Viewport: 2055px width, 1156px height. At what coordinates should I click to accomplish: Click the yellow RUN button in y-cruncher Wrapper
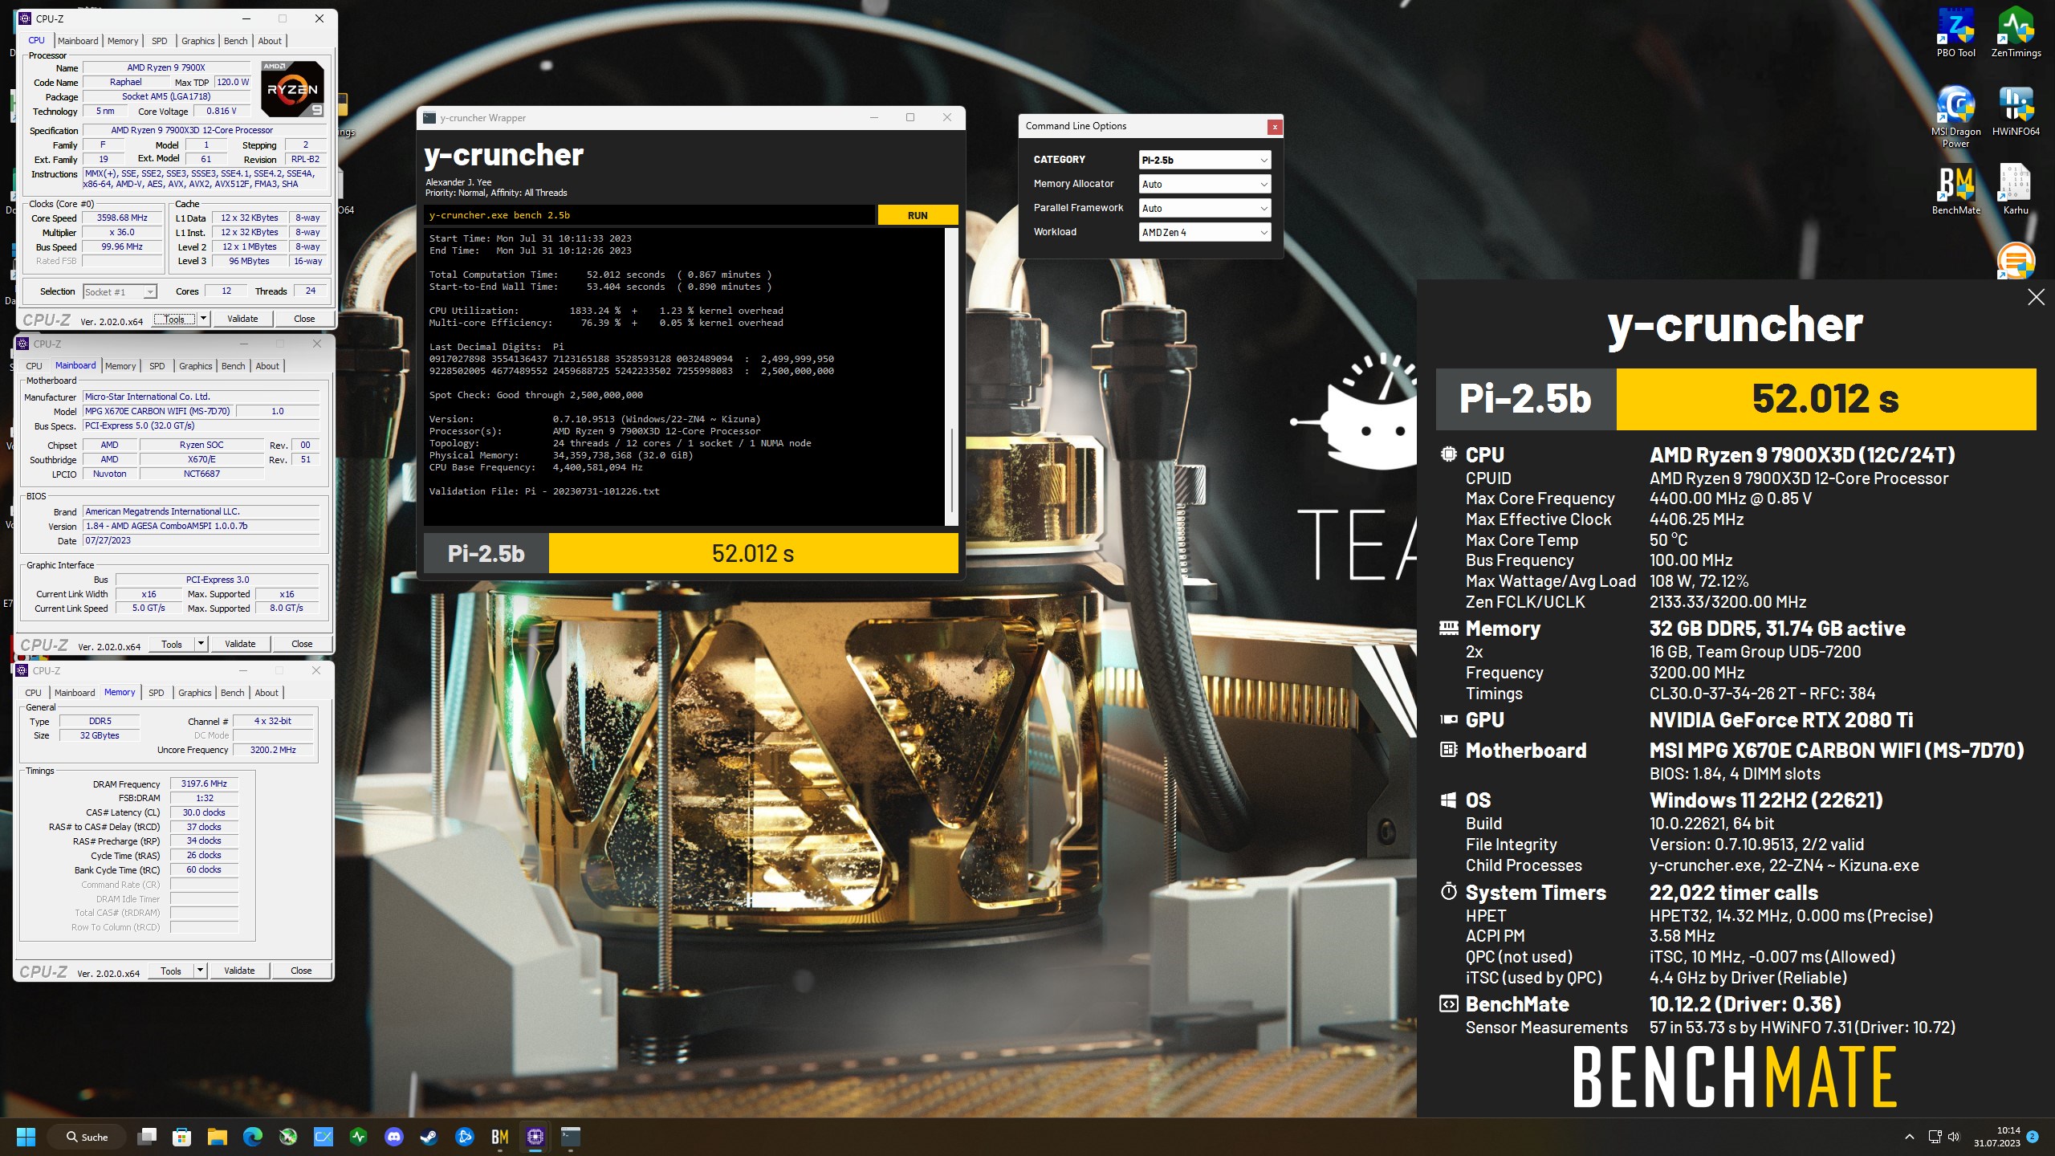tap(918, 215)
